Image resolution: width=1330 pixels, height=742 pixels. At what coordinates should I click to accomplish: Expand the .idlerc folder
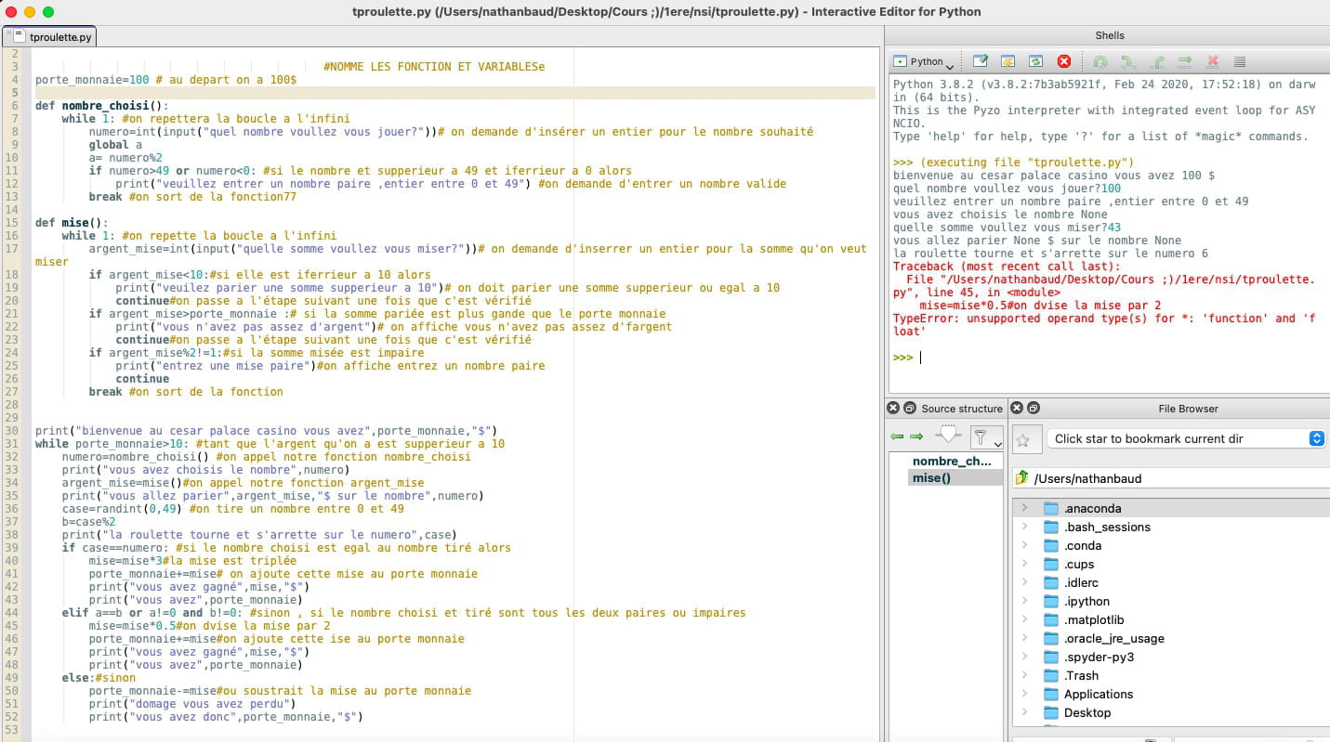pos(1024,582)
